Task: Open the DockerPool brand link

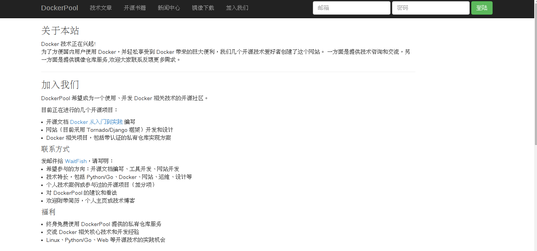Action: click(59, 8)
